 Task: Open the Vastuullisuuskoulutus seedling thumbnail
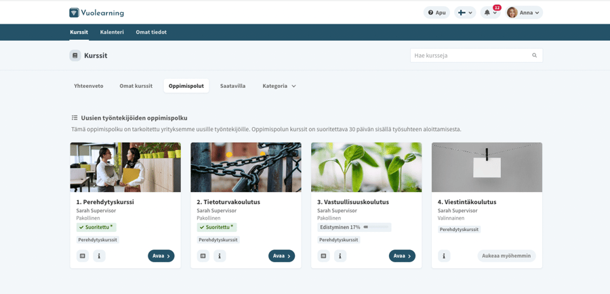pos(367,167)
